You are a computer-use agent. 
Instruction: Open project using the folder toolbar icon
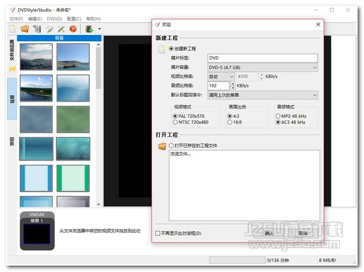25,29
